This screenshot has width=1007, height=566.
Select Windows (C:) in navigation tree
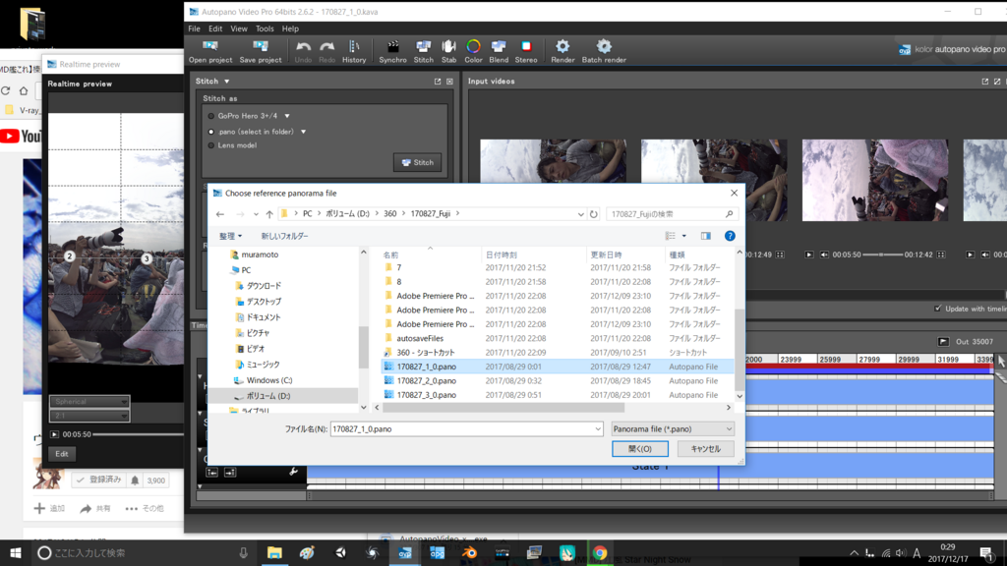(x=269, y=380)
